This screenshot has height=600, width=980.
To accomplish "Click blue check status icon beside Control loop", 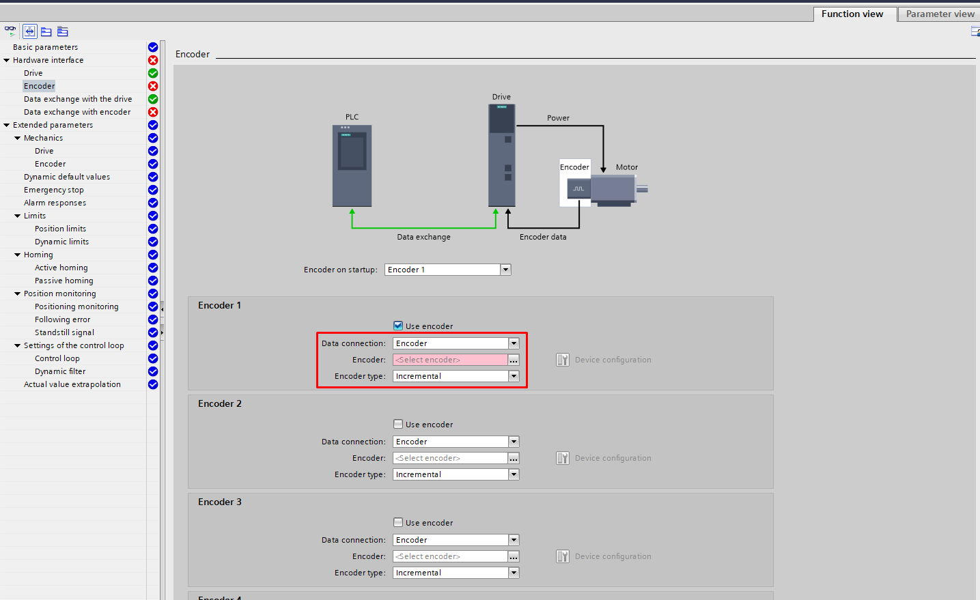I will (x=153, y=358).
